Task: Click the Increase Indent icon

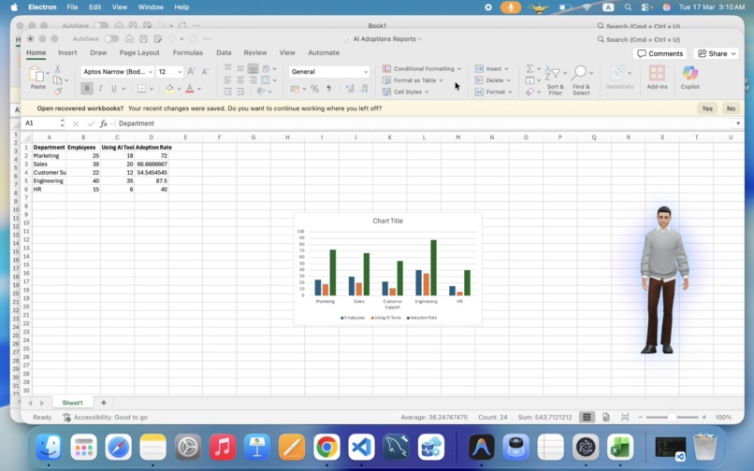Action: (240, 92)
